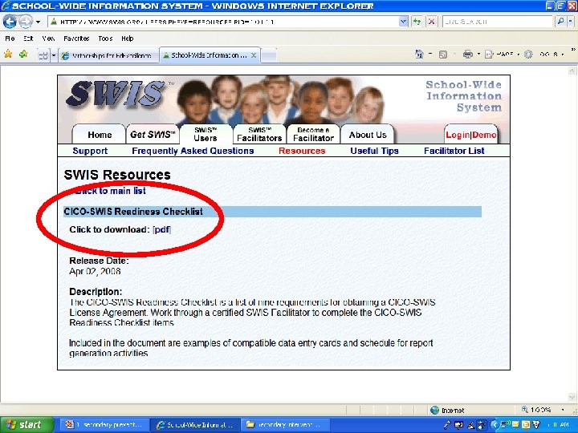
Task: Open the search provider dropdown arrow
Action: tap(570, 22)
